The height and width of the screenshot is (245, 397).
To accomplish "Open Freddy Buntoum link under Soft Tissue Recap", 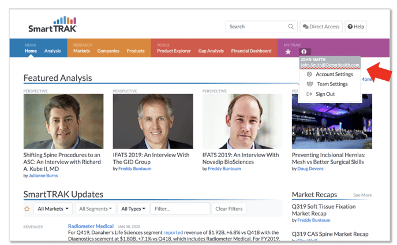I will pos(314,220).
